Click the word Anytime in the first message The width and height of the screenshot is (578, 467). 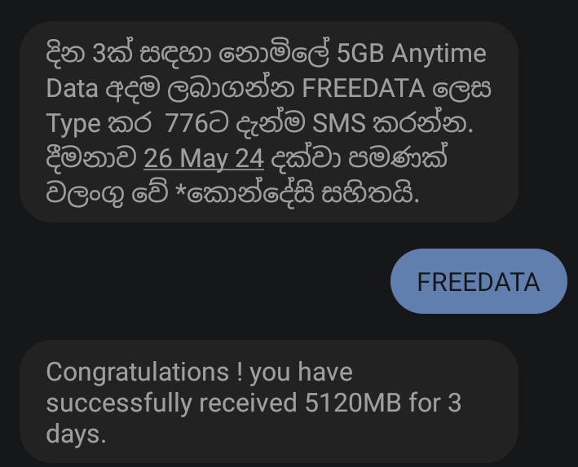click(439, 55)
